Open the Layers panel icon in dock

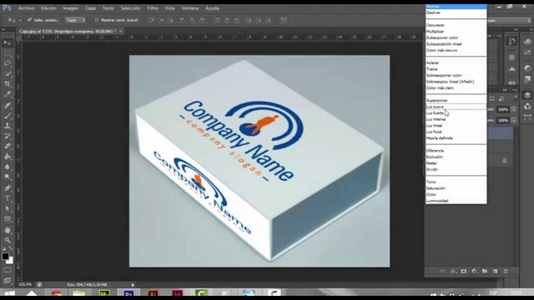[x=527, y=95]
